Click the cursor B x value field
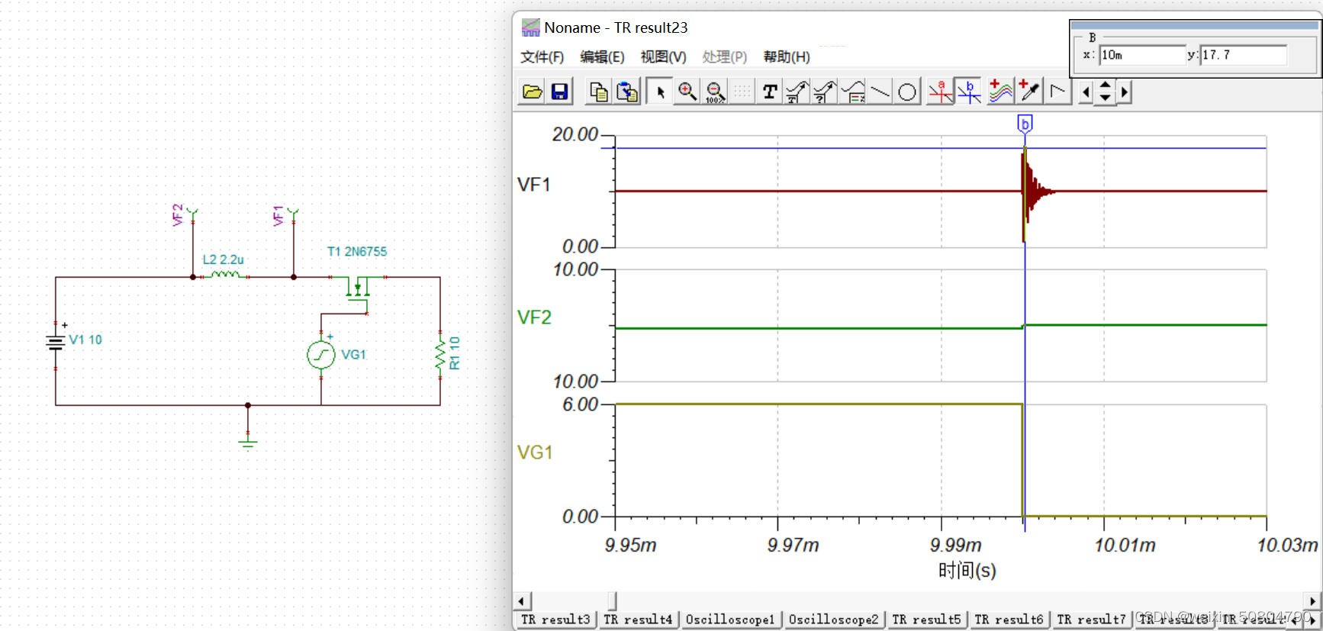The width and height of the screenshot is (1323, 631). click(1141, 55)
